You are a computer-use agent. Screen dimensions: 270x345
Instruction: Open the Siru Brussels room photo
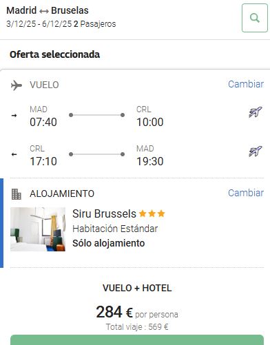tap(38, 229)
